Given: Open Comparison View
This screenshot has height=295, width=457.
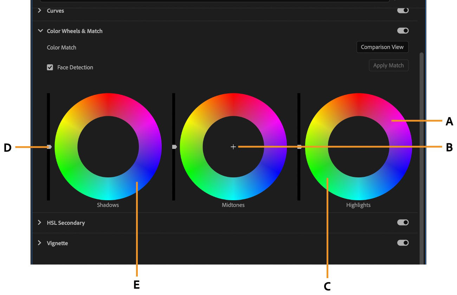Looking at the screenshot, I should [382, 47].
